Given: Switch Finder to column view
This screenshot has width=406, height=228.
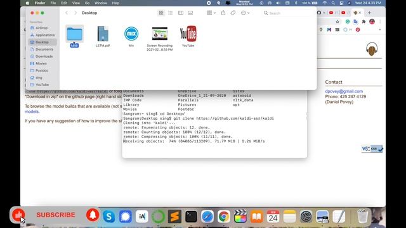Looking at the screenshot, I should (x=180, y=13).
